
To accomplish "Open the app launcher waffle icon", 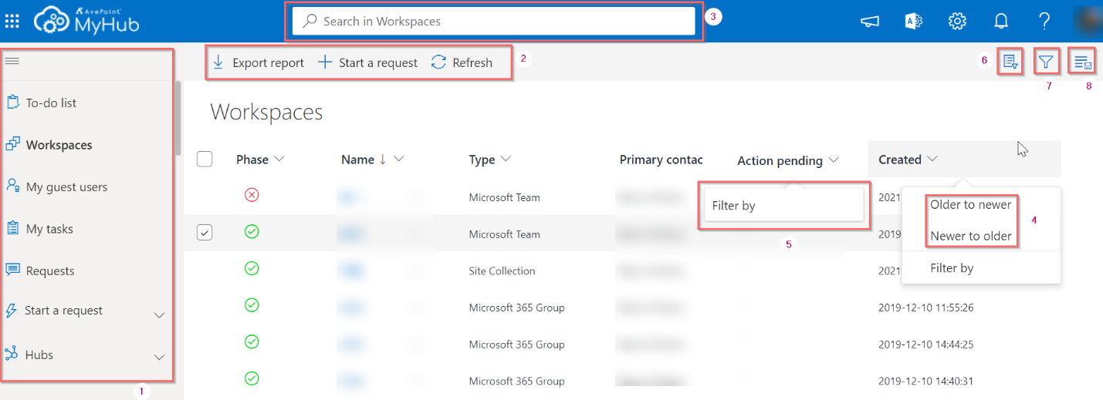I will coord(12,21).
